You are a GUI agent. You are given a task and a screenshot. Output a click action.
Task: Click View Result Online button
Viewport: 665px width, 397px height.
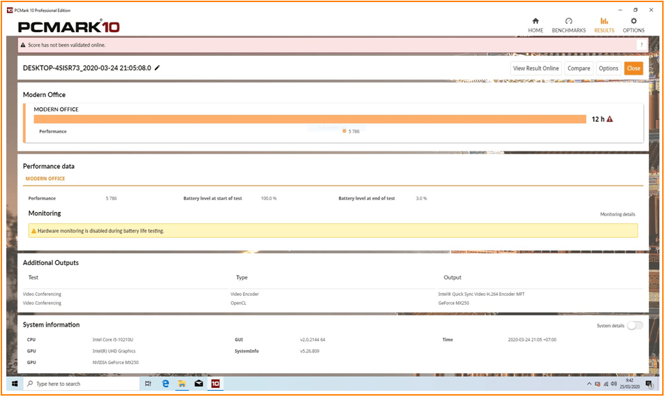536,68
